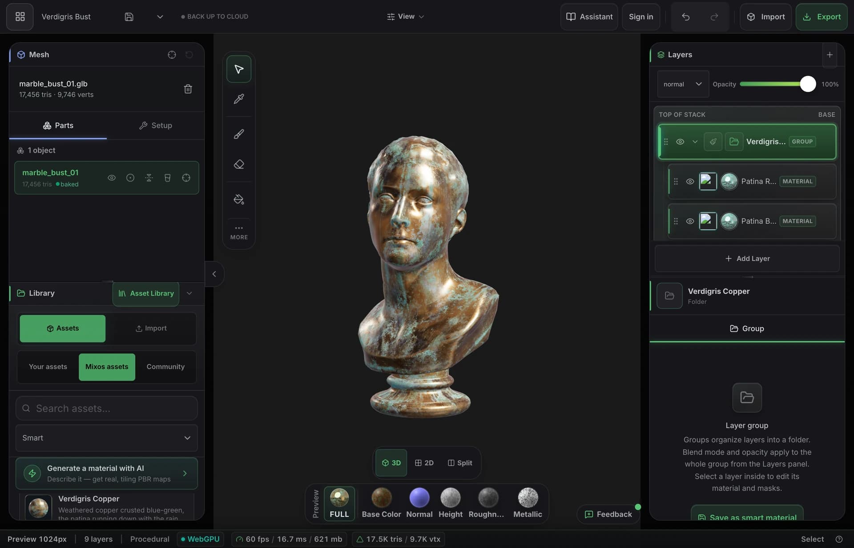This screenshot has width=854, height=548.
Task: Switch to the Community assets tab
Action: tap(165, 367)
